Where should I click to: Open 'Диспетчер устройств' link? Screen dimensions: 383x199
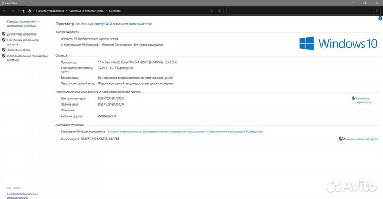click(x=21, y=34)
